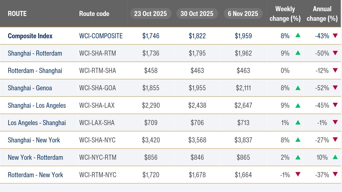Select the 30 Oct 2025 date pill

pyautogui.click(x=197, y=14)
